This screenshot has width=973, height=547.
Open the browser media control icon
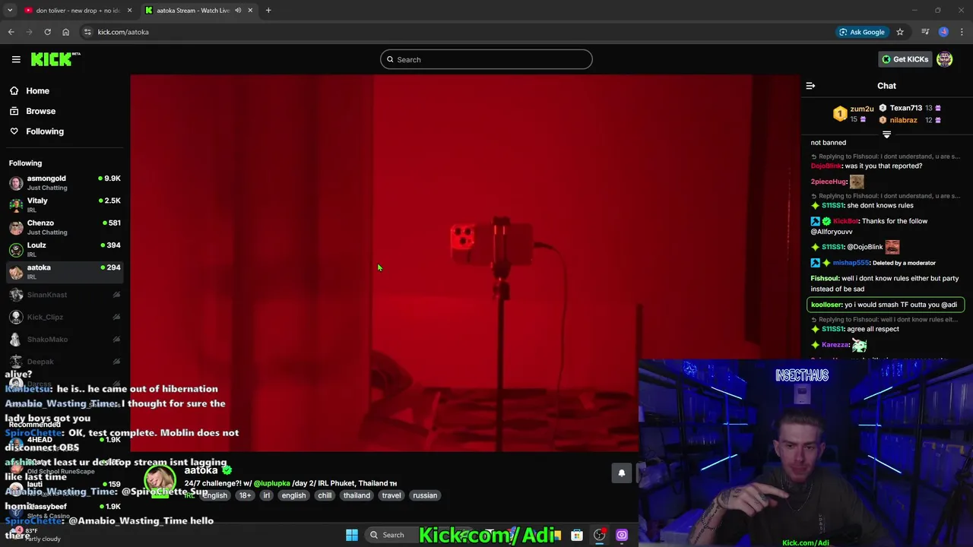point(925,32)
